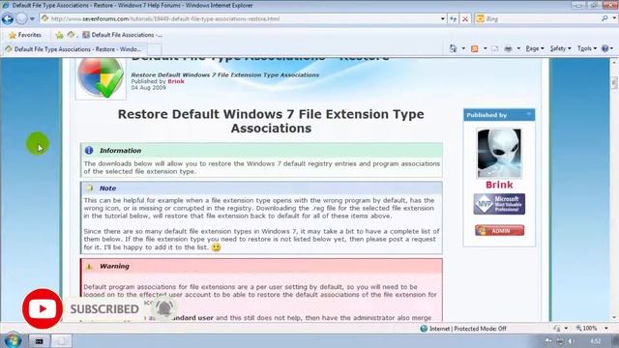Collapse the Published by sidebar panel
Screen dimensions: 619x348
(529, 114)
